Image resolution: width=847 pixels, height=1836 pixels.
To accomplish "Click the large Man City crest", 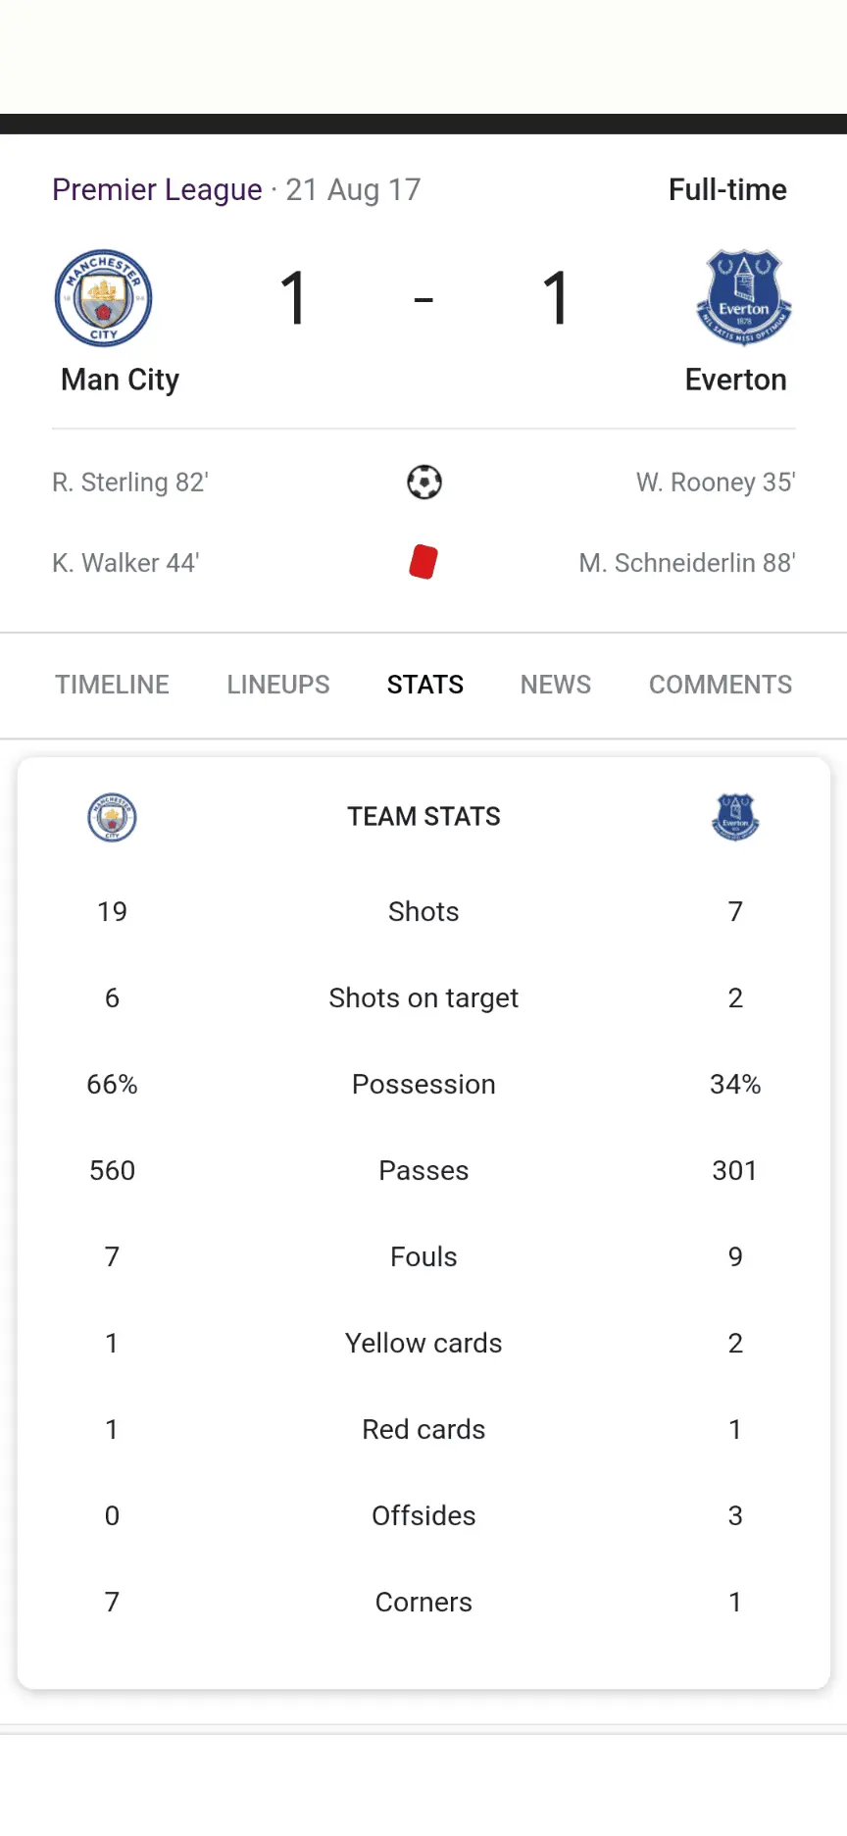I will pyautogui.click(x=103, y=298).
